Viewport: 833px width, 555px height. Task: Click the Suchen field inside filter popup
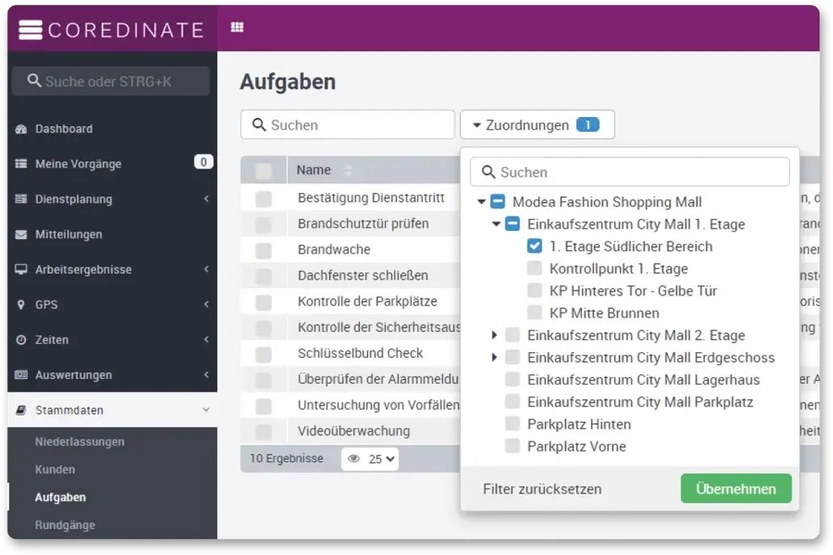click(x=638, y=172)
